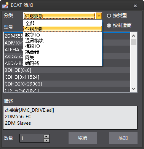144x149 pixels.
Task: Collapse the 分类 dropdown via arrow button
Action: click(x=99, y=16)
